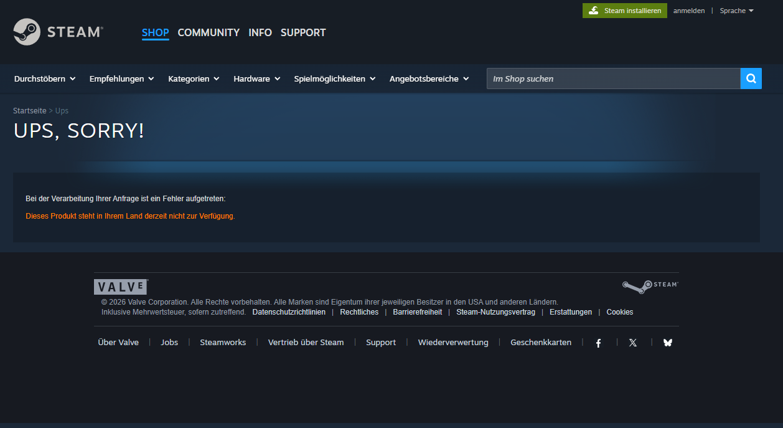
Task: Open the Steam-Nutzungsvertrag link
Action: (495, 312)
